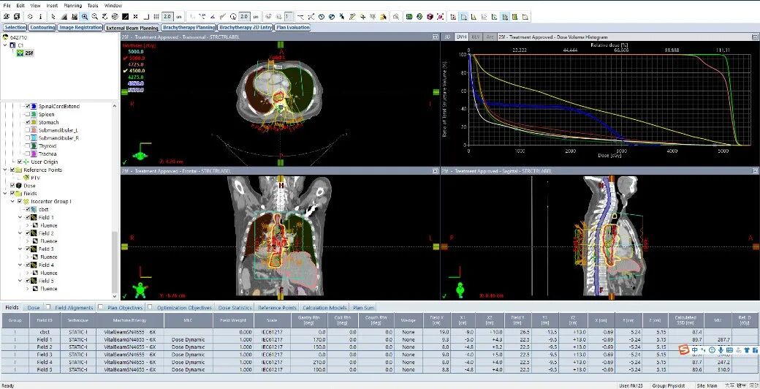Activate the Zoom In magnifier tool

pos(84,17)
